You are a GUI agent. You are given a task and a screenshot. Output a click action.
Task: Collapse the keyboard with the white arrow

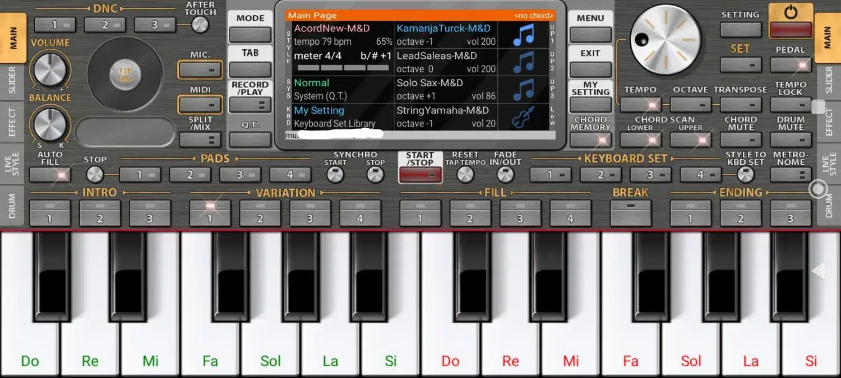point(818,272)
